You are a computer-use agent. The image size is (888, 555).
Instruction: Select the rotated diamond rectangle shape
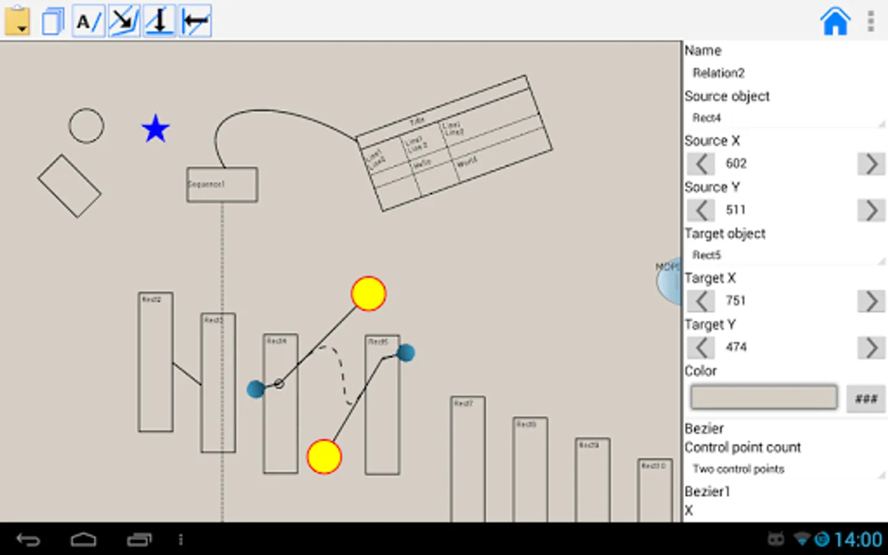point(69,186)
